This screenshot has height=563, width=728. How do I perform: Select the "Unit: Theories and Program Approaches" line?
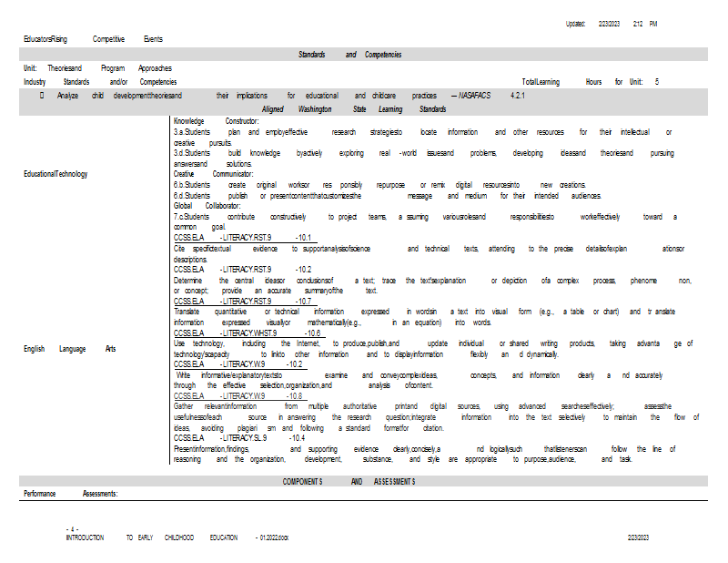click(97, 68)
